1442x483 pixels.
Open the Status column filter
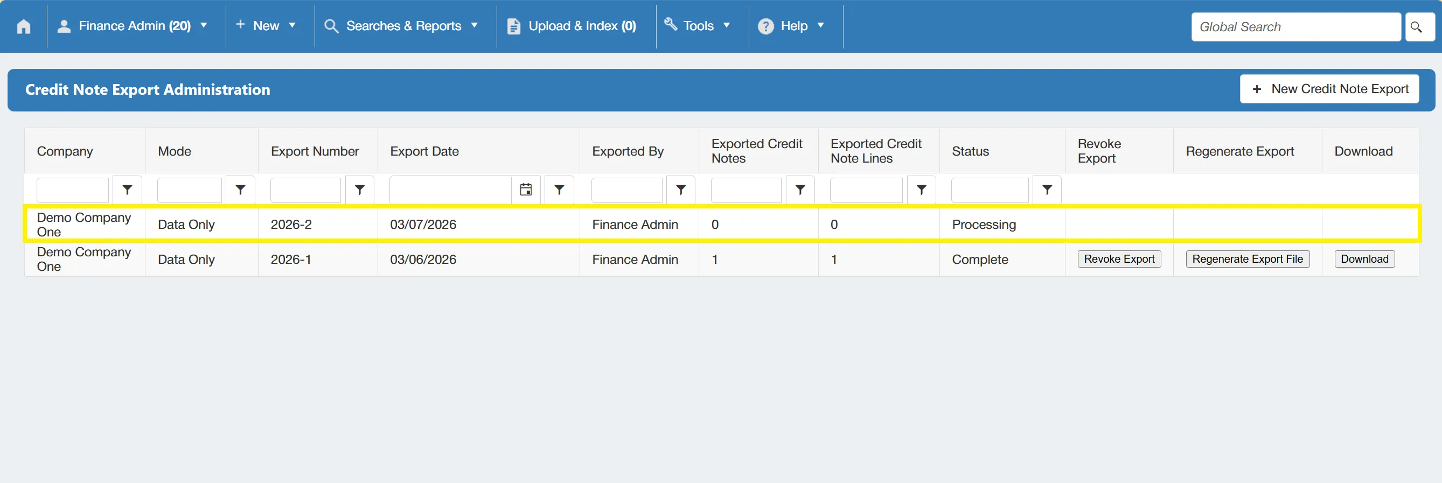1047,190
